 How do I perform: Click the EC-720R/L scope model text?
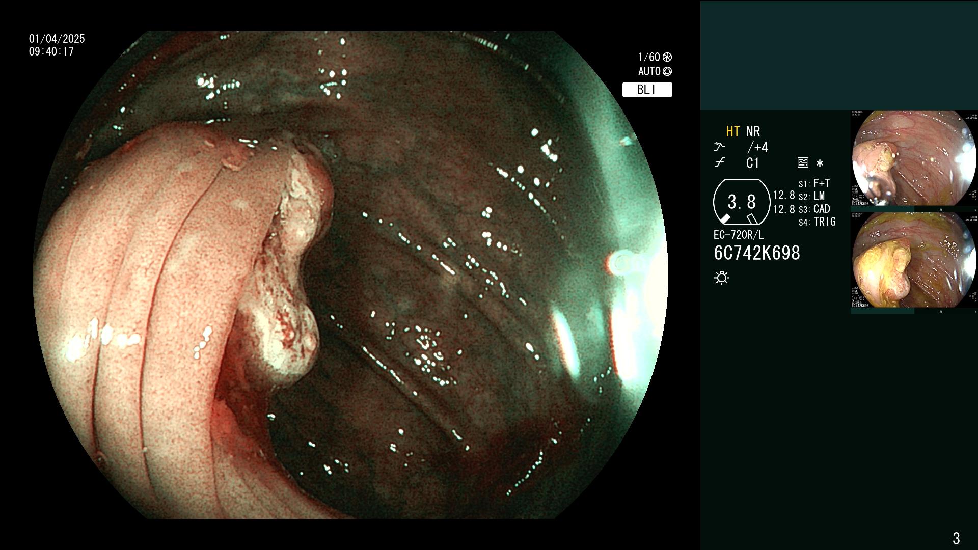[739, 235]
